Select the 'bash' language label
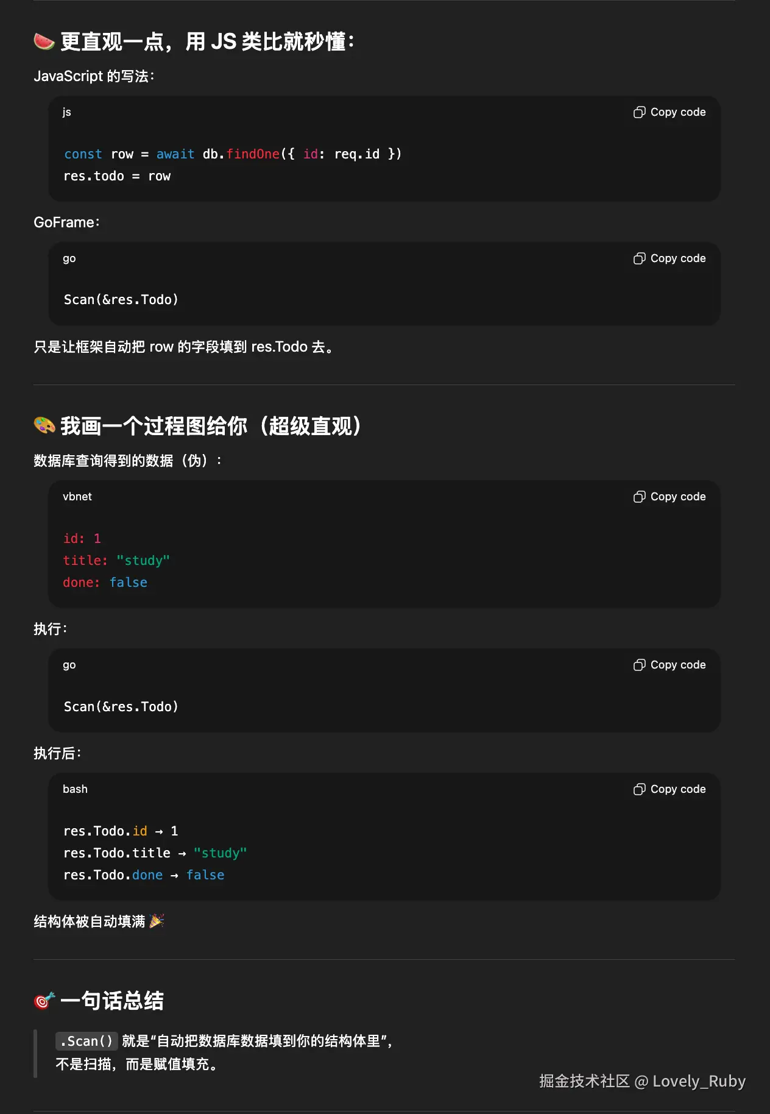 click(x=75, y=789)
